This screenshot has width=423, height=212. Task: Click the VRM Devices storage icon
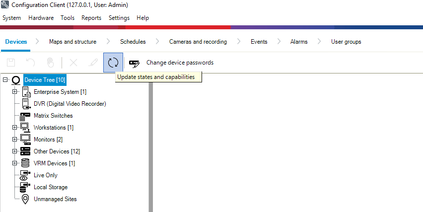[25, 163]
